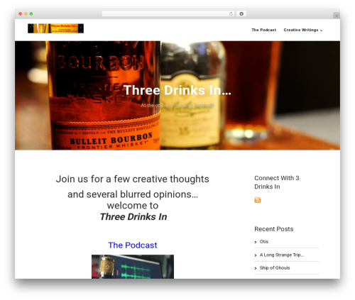
Task: Click the Recent Posts heading
Action: tap(274, 229)
